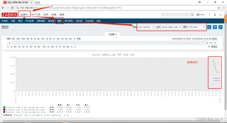The image size is (227, 123).
Task: Open the Linux servers group dropdown
Action: pos(146,27)
